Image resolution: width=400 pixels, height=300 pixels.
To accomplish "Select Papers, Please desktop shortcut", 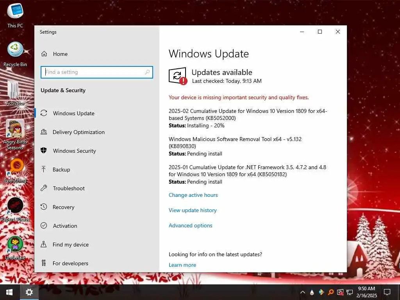I will pyautogui.click(x=15, y=209).
